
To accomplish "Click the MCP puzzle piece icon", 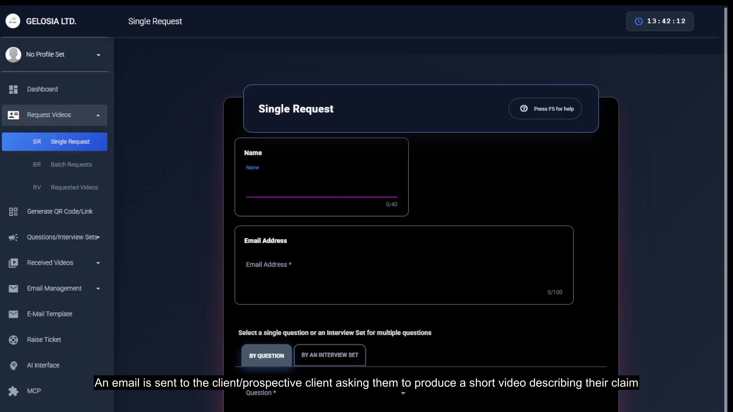I will (x=13, y=391).
